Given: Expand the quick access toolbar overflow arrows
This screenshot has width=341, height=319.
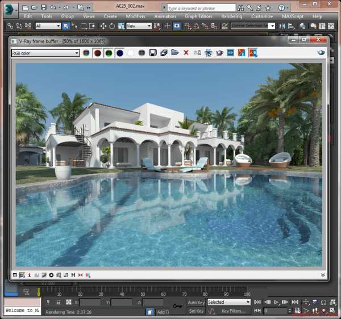Looking at the screenshot, I should 89,8.
